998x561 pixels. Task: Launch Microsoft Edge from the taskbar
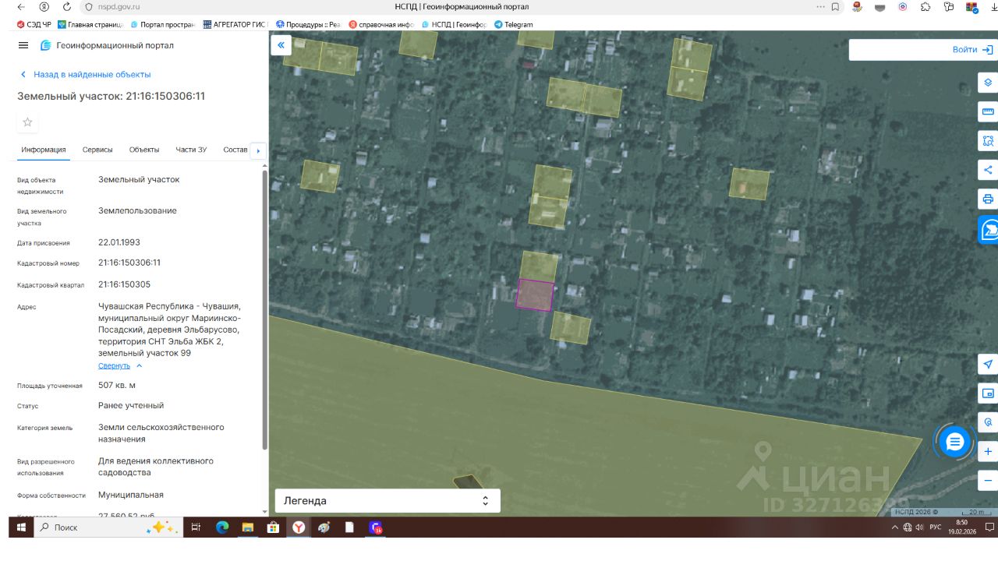(x=222, y=527)
